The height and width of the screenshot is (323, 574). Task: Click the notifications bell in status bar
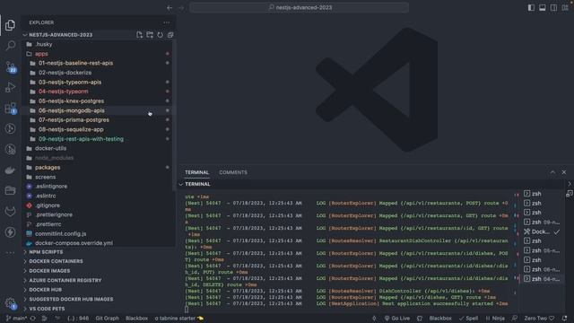[564, 319]
